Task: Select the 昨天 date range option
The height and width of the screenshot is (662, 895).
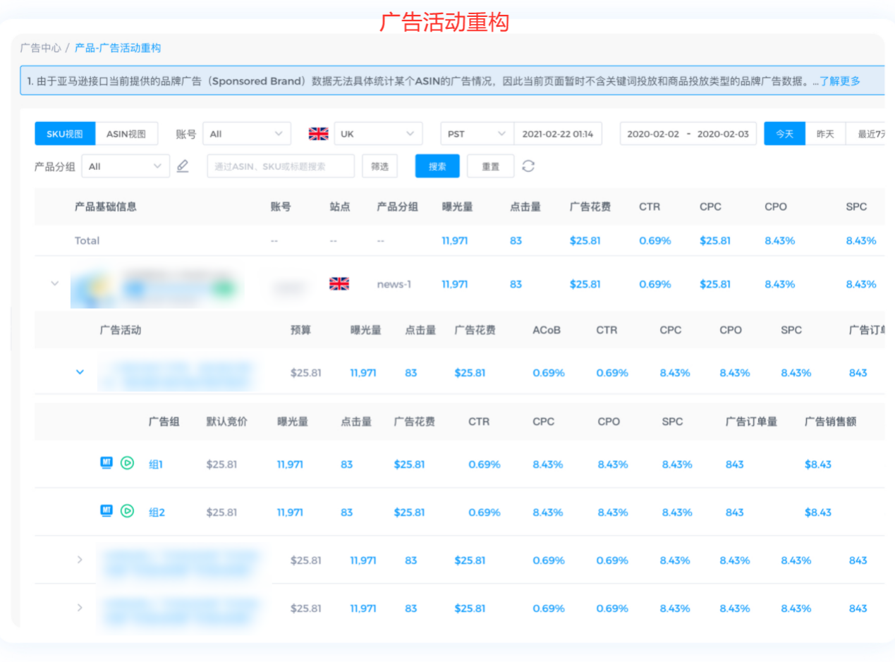Action: tap(825, 134)
